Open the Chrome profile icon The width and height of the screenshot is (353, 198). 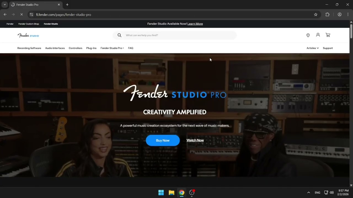pos(339,15)
